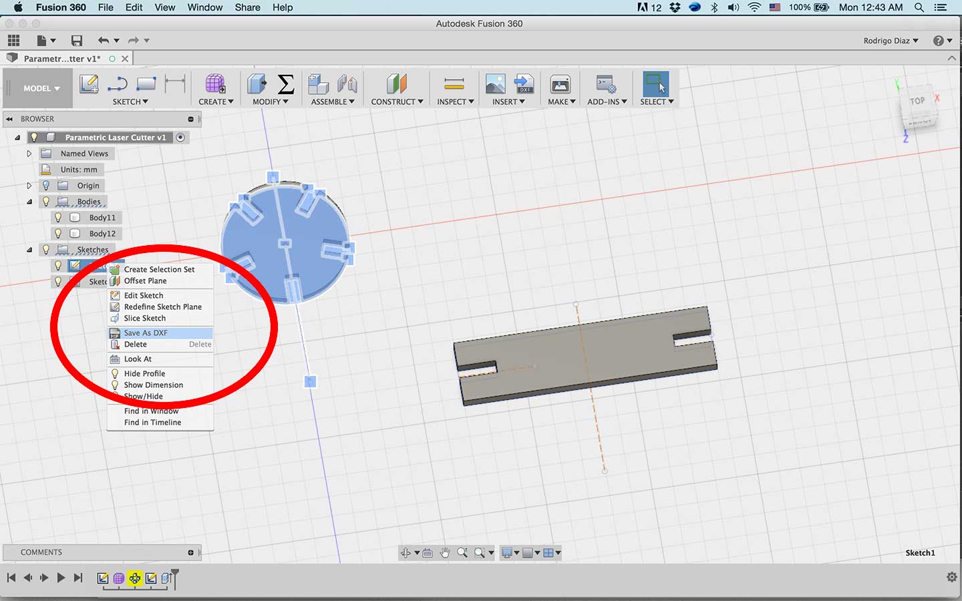Image resolution: width=962 pixels, height=601 pixels.
Task: Open the File menu in the menu bar
Action: (x=106, y=7)
